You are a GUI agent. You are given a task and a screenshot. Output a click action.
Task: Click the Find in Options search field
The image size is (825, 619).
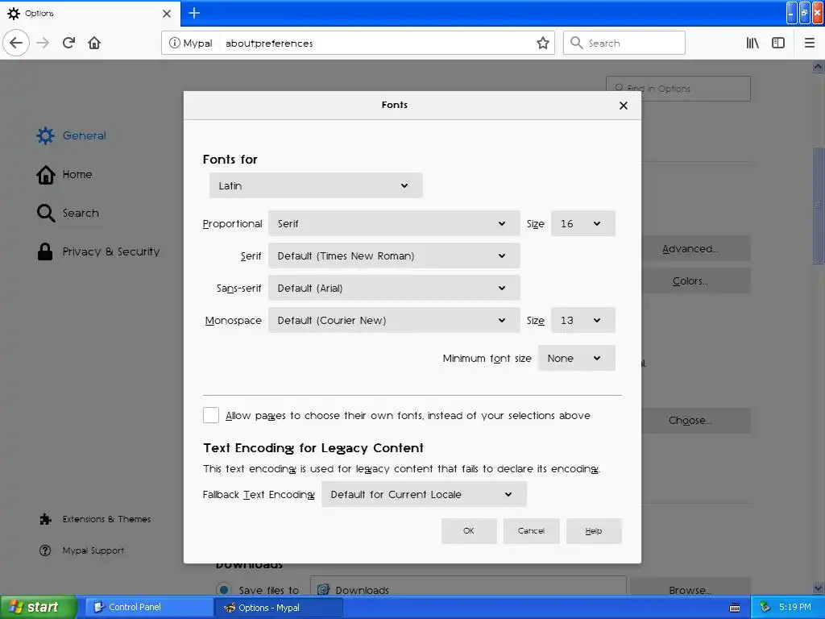click(678, 89)
